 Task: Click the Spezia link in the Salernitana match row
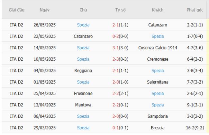pyautogui.click(x=83, y=82)
